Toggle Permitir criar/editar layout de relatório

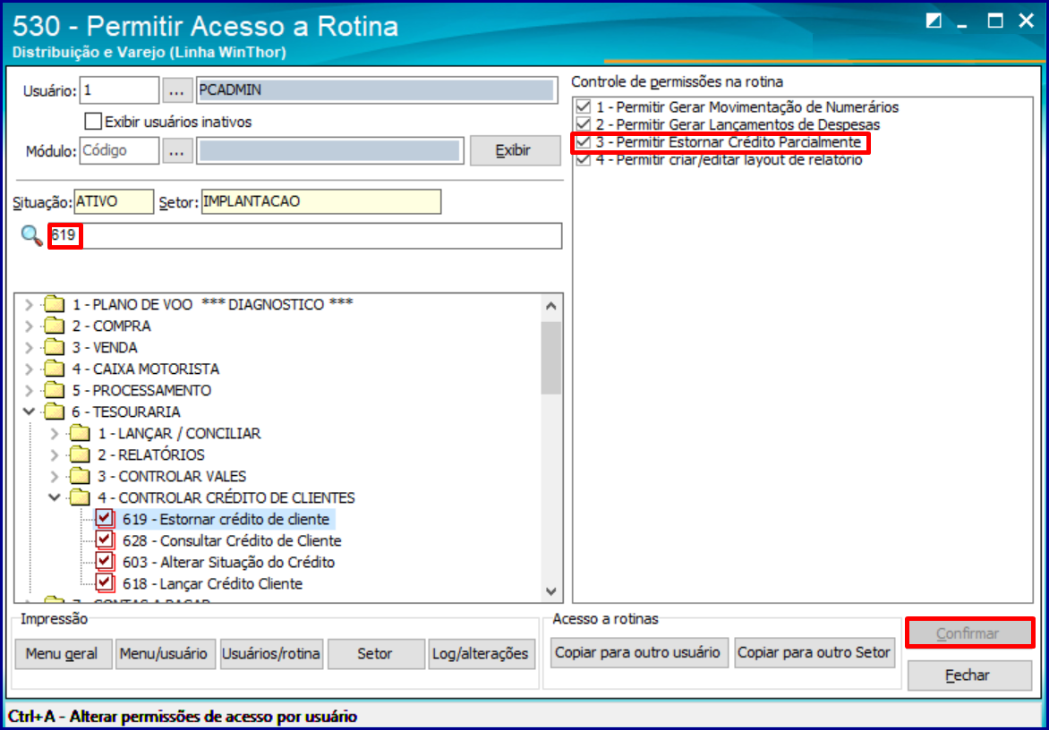(584, 160)
